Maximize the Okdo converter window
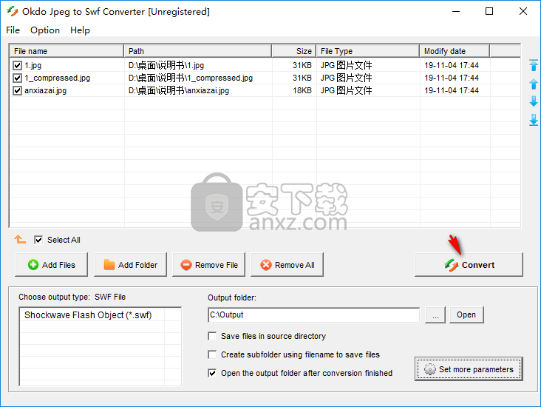This screenshot has width=541, height=407. (x=489, y=11)
